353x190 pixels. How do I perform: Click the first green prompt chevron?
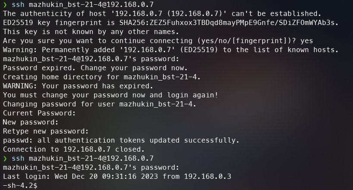pyautogui.click(x=5, y=5)
